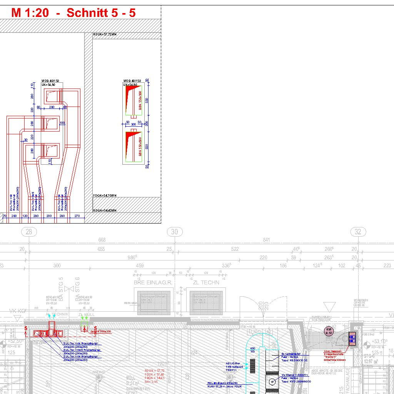Click the pink RW 6.10 room marker circle

point(329,331)
